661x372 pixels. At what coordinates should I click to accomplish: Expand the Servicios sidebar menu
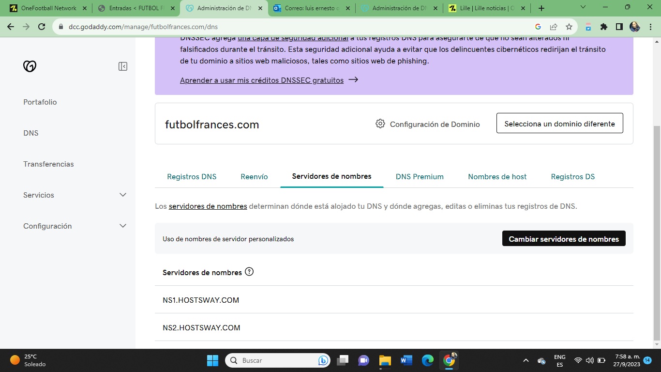pyautogui.click(x=123, y=195)
